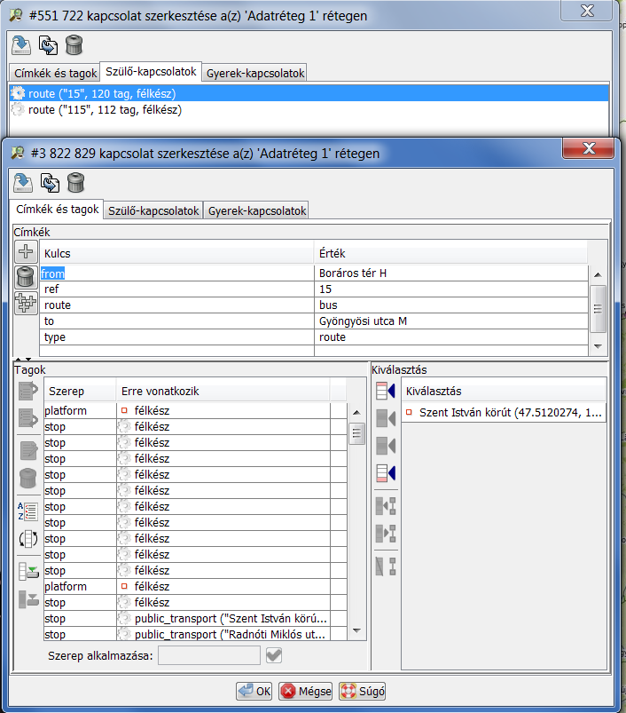Click remove selected objects from relation icon
Screen dimensions: 626x713
(386, 566)
